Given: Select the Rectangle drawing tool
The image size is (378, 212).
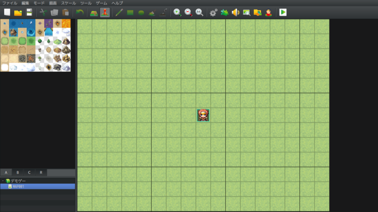Looking at the screenshot, I should tap(130, 13).
